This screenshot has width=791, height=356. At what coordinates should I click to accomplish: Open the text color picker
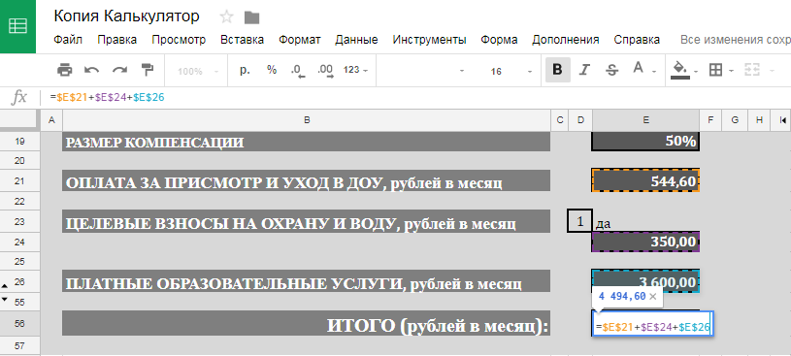tap(643, 70)
